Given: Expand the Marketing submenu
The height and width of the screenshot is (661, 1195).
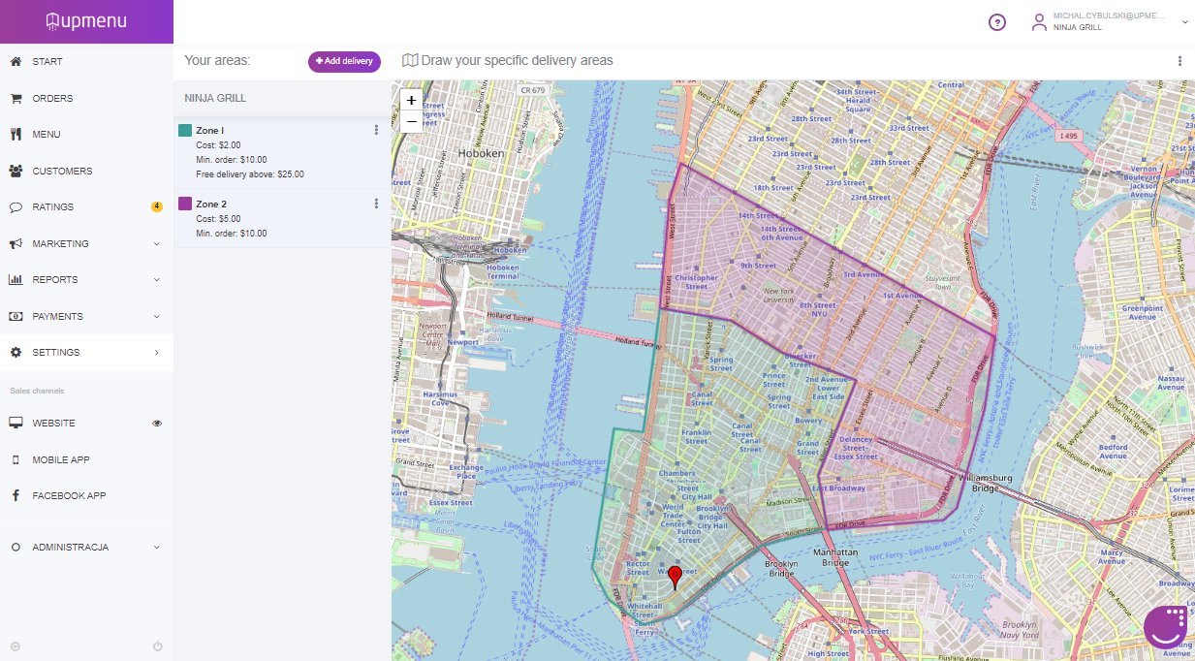Looking at the screenshot, I should (x=157, y=244).
